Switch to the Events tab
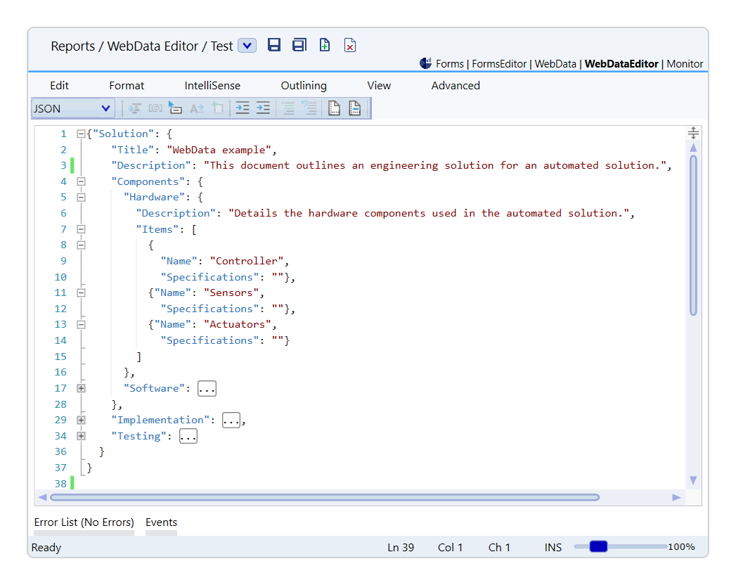Screen dimensions: 736x585 point(161,522)
